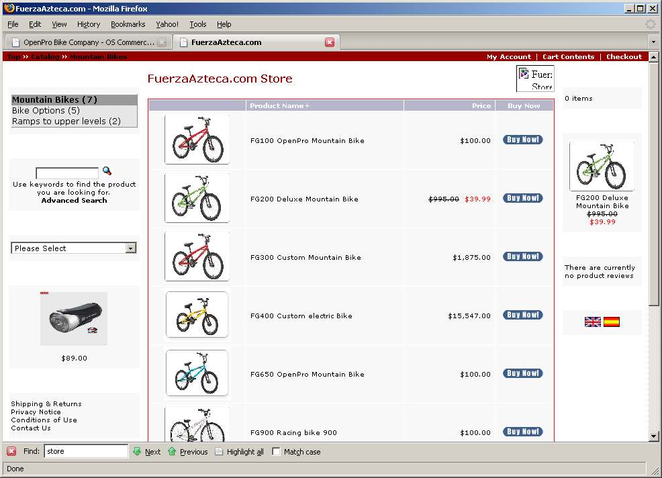Open the Bookmarks menu

(128, 24)
